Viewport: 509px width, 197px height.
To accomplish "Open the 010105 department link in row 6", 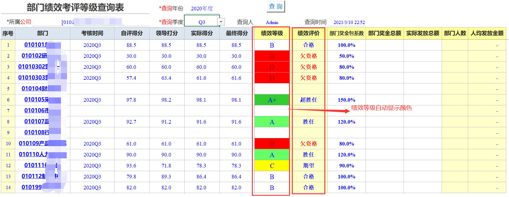I will coord(36,100).
